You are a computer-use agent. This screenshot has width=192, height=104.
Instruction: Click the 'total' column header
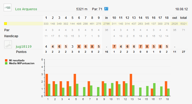tap(183, 18)
